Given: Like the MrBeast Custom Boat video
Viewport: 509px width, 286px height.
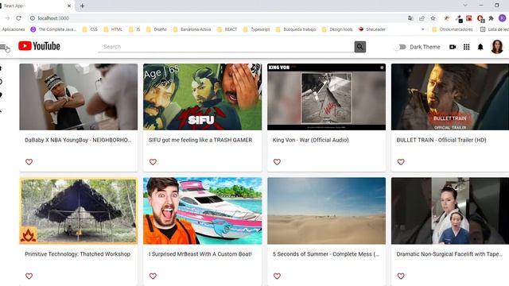Looking at the screenshot, I should click(153, 276).
